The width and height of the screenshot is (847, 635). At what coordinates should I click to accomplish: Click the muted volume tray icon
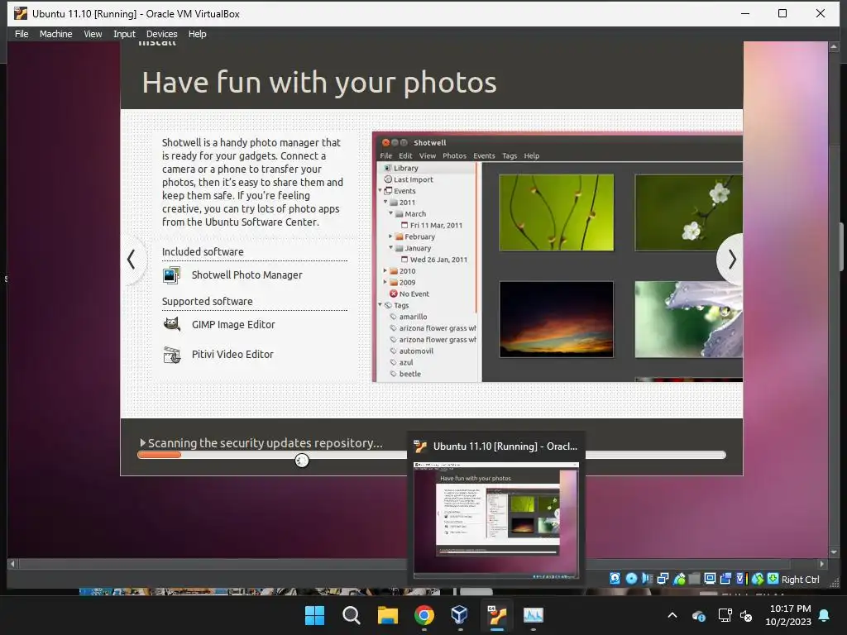(746, 615)
